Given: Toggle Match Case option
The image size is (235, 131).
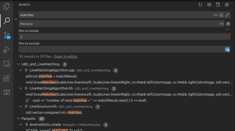Looking at the screenshot, I should click(x=215, y=15).
